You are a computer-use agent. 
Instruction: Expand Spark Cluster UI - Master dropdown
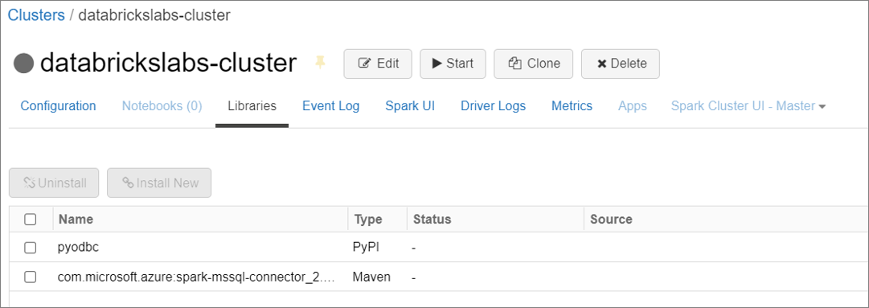point(748,106)
